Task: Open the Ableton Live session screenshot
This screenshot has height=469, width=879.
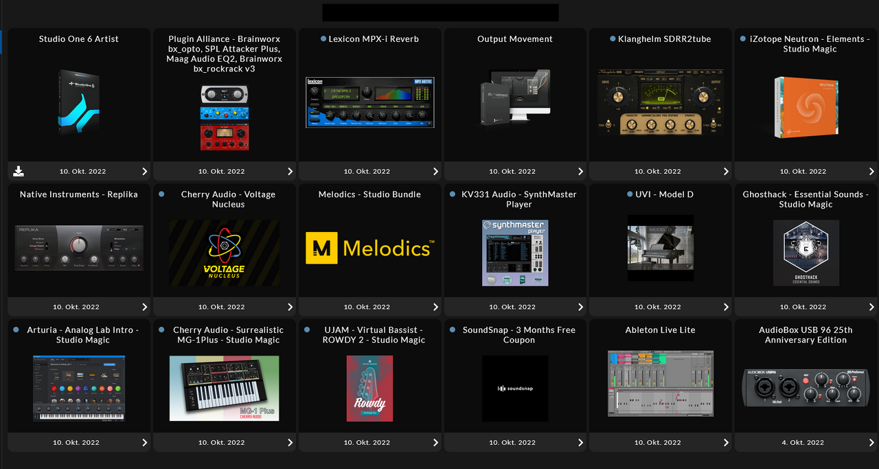Action: [661, 384]
